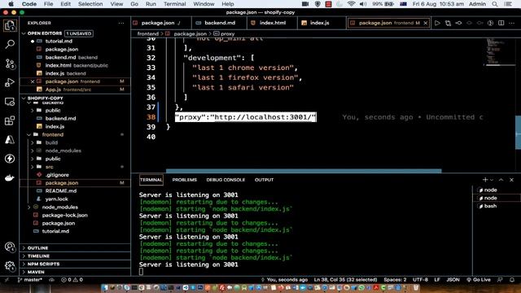Open the Thunder Client lightning icon
This screenshot has width=521, height=293.
coord(10,159)
